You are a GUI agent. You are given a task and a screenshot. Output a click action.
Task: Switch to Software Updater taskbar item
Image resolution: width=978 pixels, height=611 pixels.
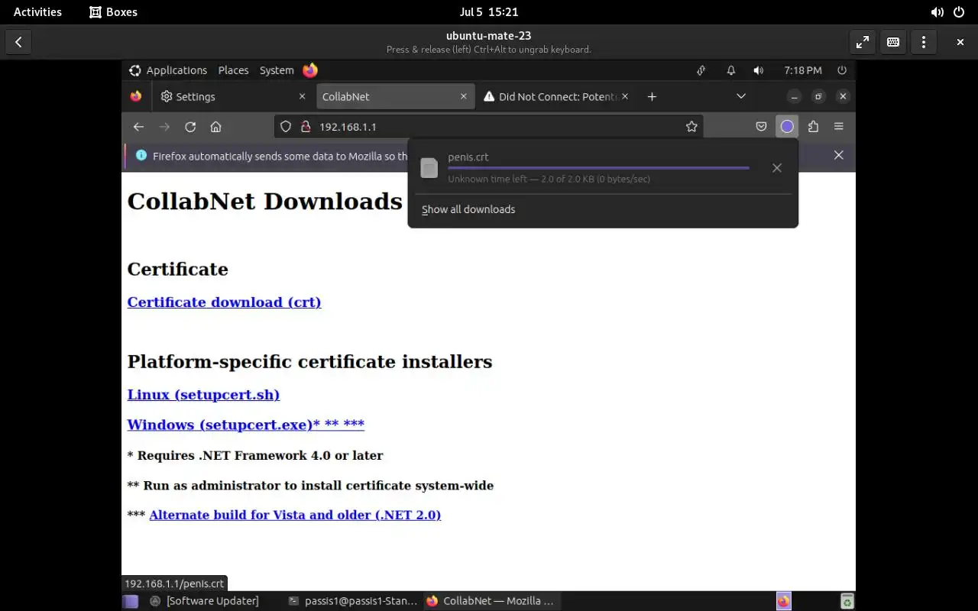point(204,601)
